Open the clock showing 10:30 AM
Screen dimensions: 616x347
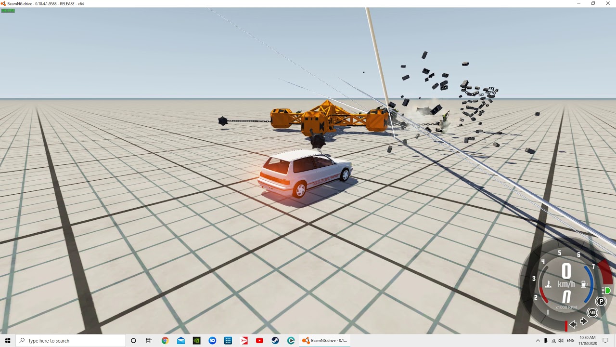pos(588,340)
